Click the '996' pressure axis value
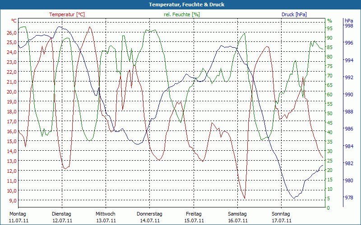361x225 pixels. point(349,43)
